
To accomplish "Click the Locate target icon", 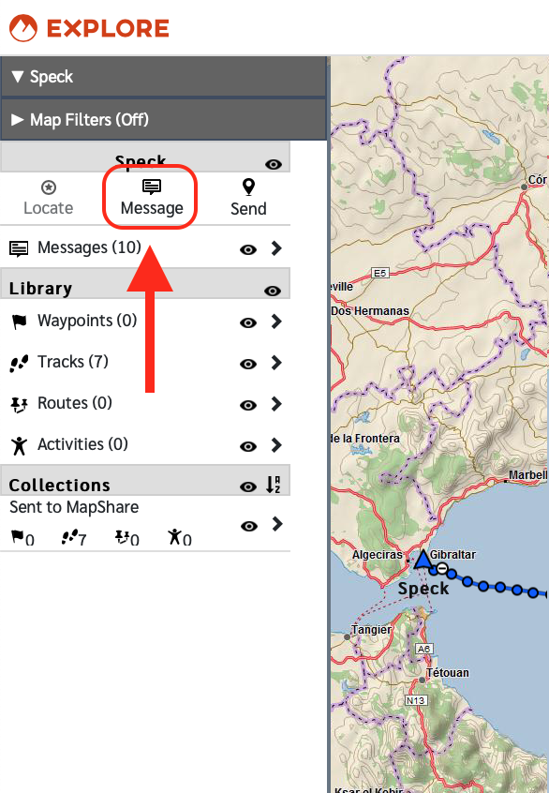I will point(49,187).
